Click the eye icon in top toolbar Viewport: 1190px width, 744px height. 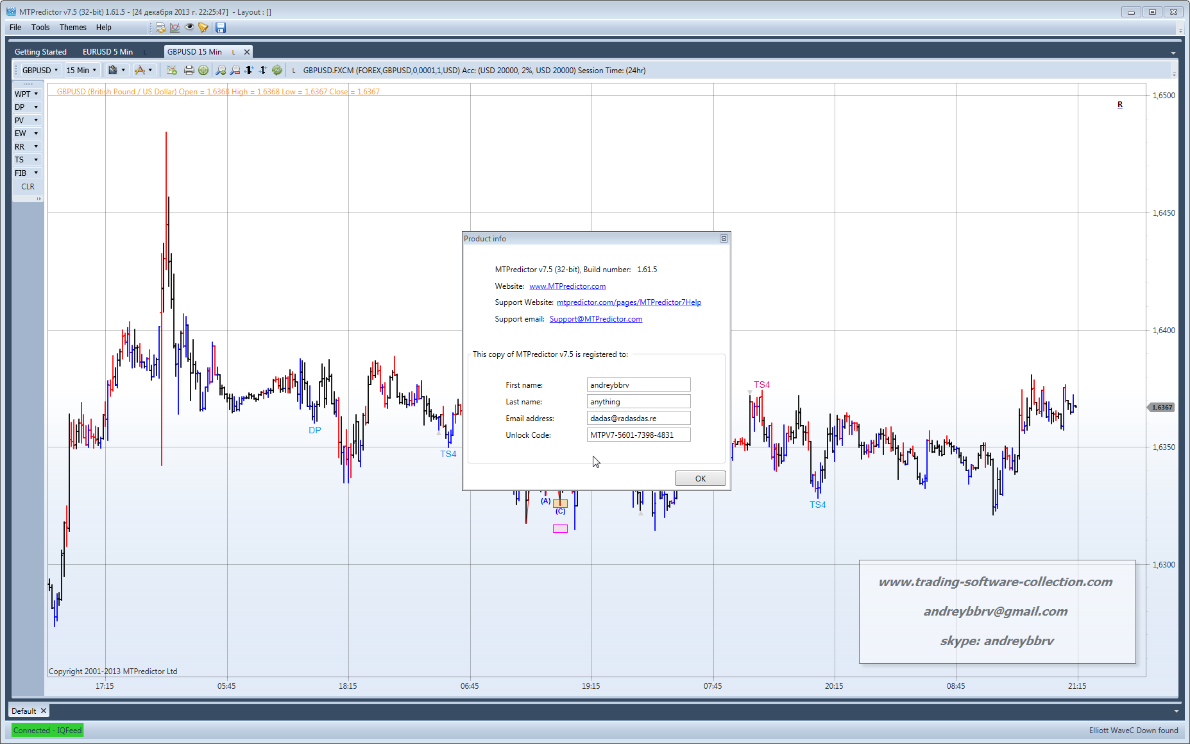coord(189,28)
